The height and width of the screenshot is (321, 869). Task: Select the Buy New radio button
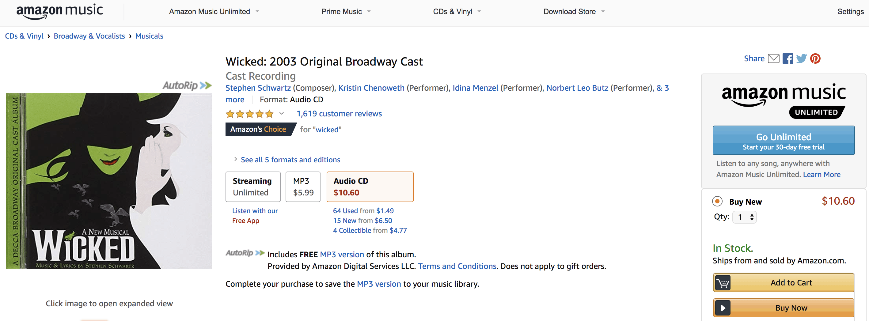717,202
